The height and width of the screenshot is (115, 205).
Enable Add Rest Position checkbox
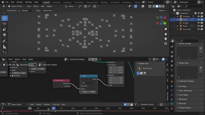point(178,81)
